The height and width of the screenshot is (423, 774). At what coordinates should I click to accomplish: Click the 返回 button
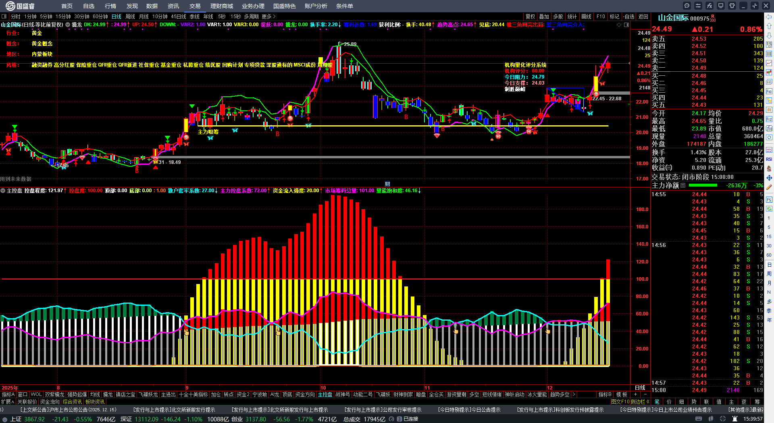[643, 17]
